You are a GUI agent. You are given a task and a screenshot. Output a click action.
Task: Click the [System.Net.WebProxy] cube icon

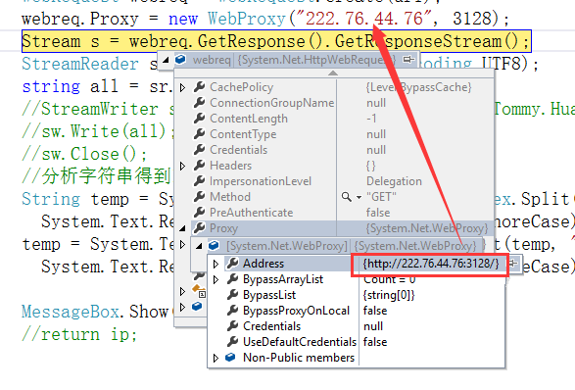click(x=214, y=245)
